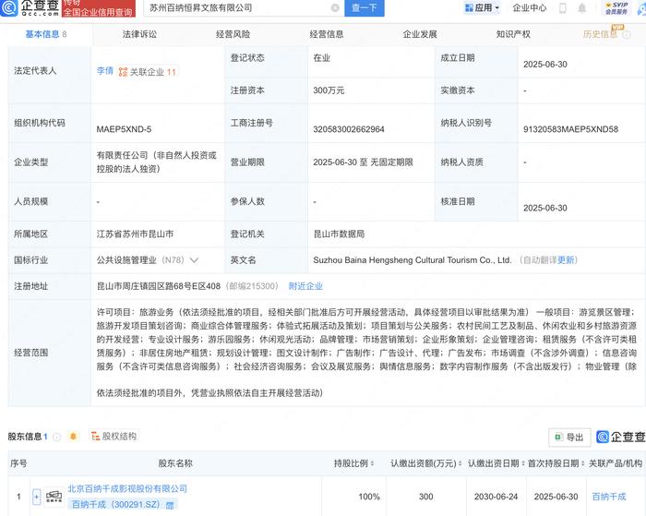The height and width of the screenshot is (516, 646).
Task: Open legal representative 李倩 link
Action: coord(104,71)
